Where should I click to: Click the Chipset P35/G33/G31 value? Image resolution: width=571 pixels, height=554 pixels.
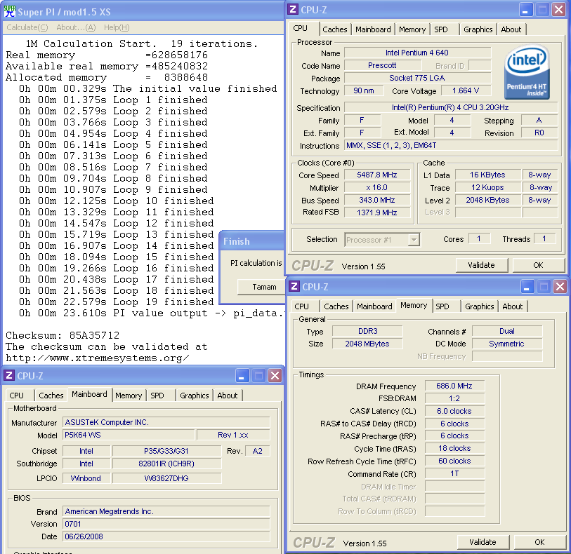[166, 451]
